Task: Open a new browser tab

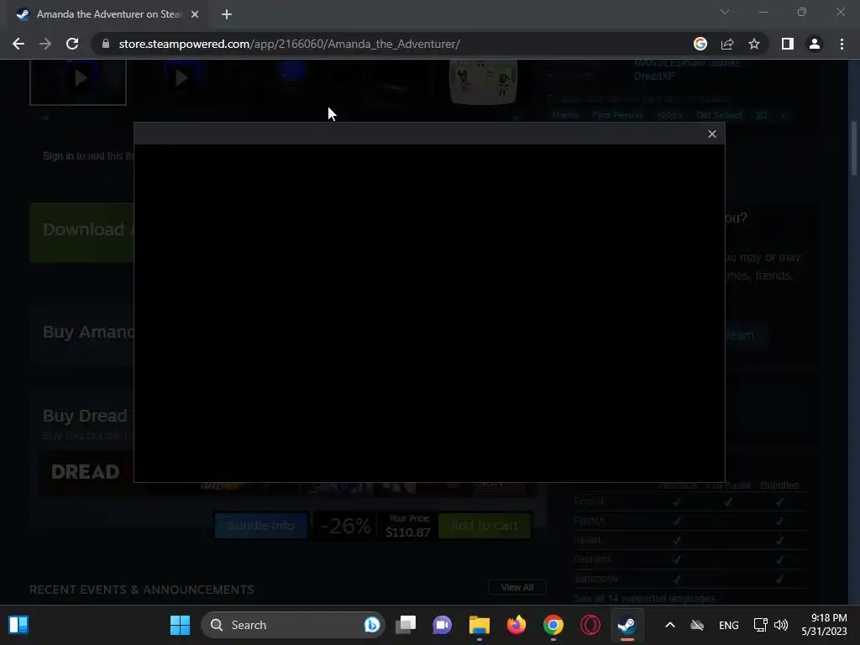Action: [x=227, y=14]
